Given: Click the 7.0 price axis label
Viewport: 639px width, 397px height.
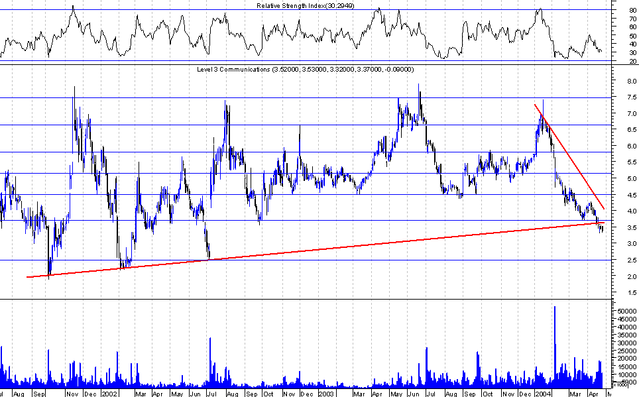Looking at the screenshot, I should (x=632, y=113).
